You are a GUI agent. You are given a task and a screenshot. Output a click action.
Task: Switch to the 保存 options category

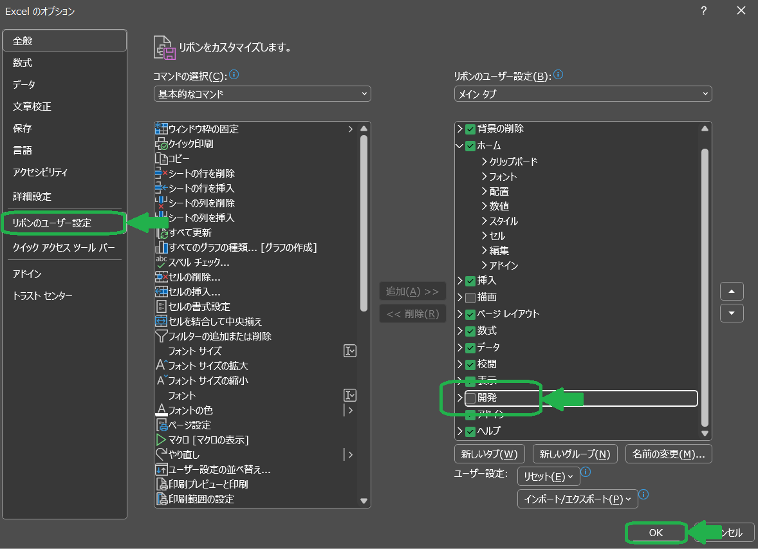(65, 128)
